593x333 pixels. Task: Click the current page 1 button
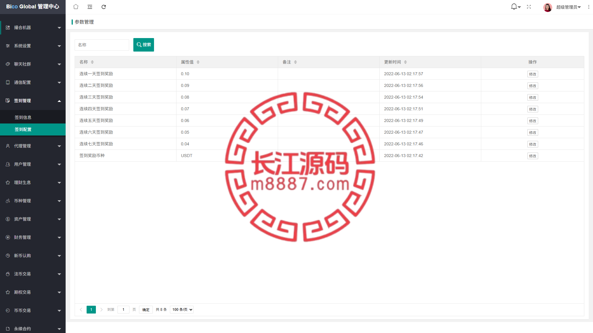tap(91, 310)
